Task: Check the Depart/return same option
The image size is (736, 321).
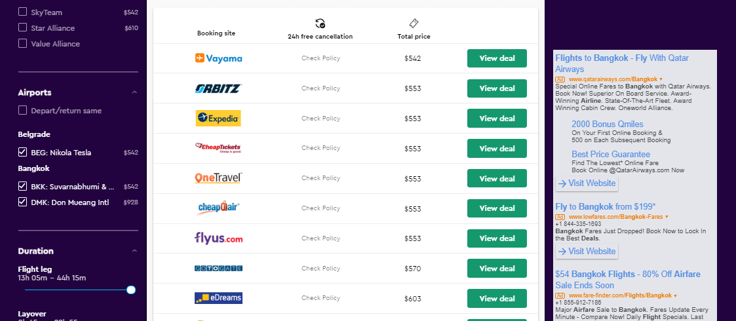Action: [22, 110]
